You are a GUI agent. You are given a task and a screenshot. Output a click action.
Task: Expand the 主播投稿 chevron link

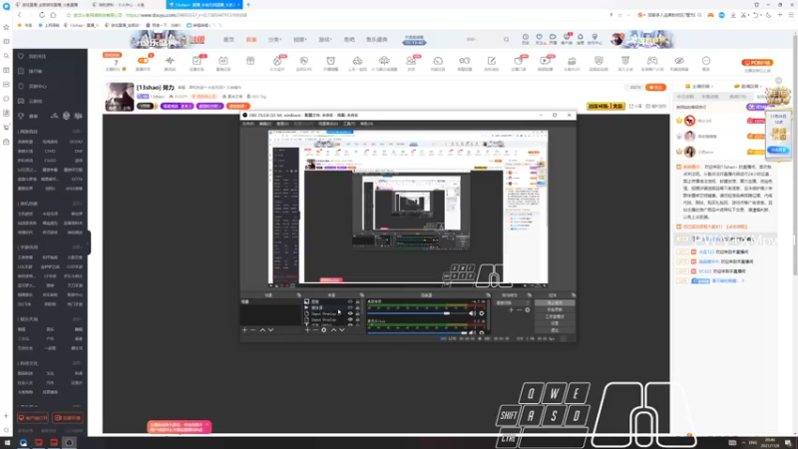pyautogui.click(x=700, y=86)
